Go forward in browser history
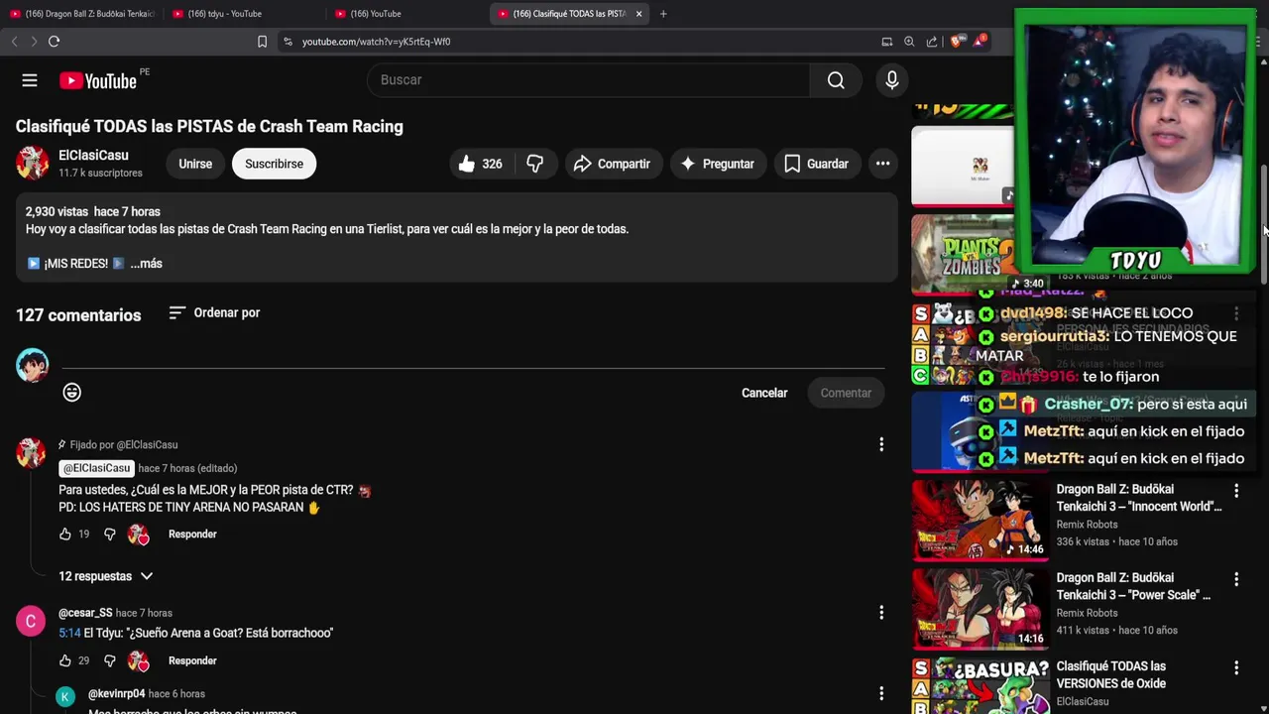The image size is (1269, 714). click(34, 42)
